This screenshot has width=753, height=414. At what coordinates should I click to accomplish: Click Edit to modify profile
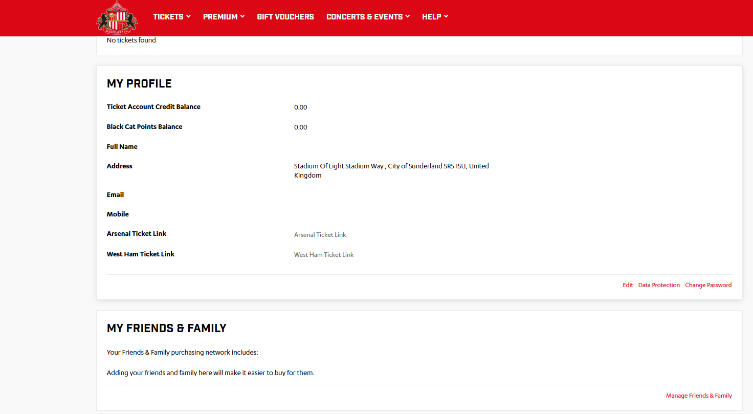coord(628,285)
